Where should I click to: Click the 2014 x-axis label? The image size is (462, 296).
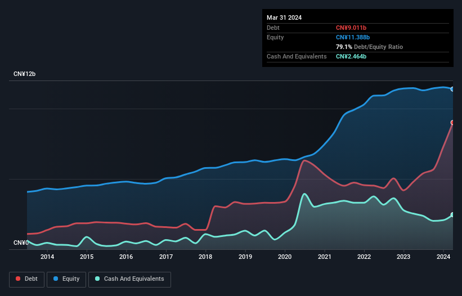click(47, 257)
